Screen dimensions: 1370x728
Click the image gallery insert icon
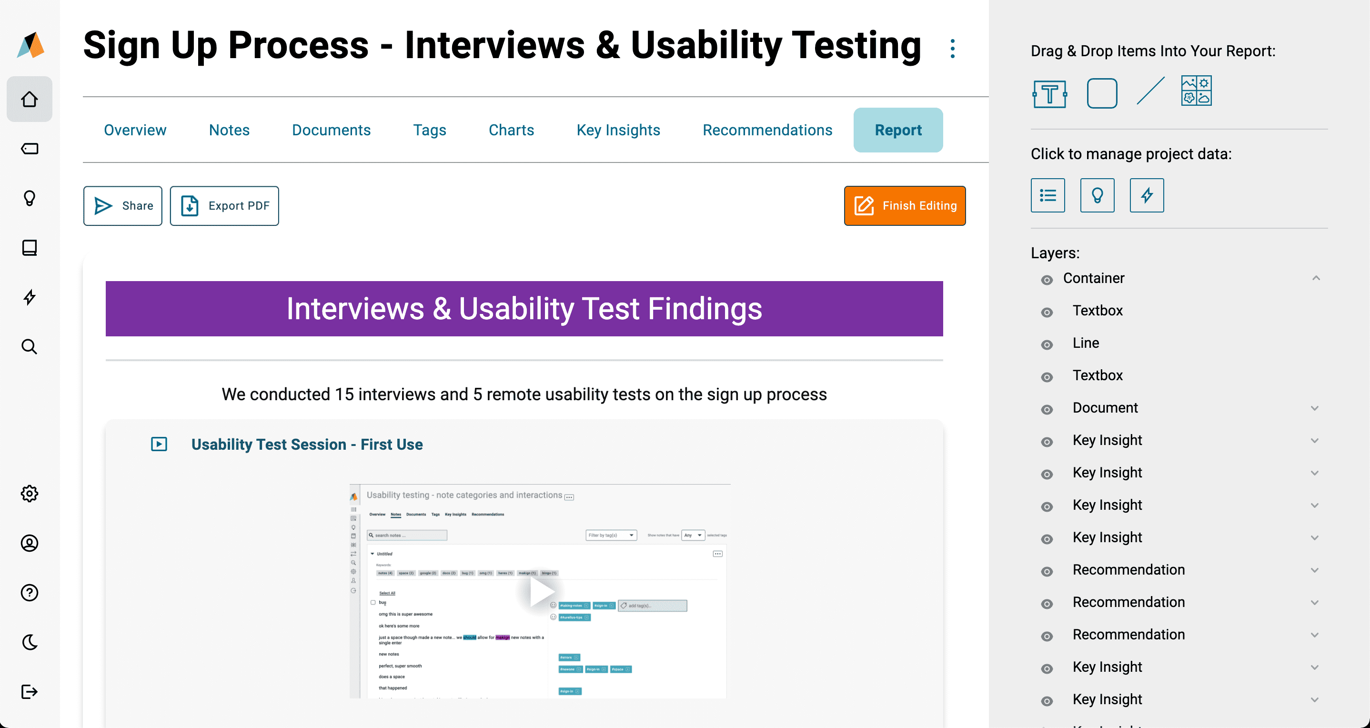[1196, 91]
